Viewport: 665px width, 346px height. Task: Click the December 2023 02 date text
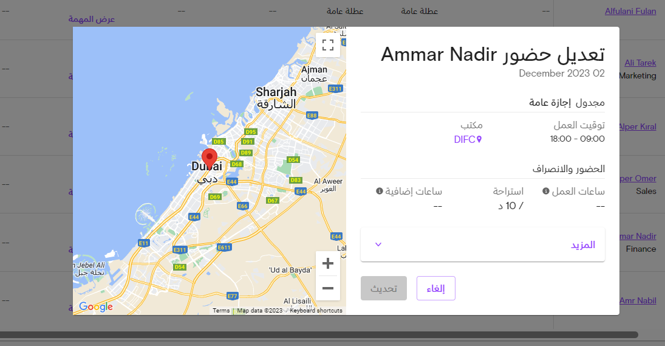tap(562, 74)
